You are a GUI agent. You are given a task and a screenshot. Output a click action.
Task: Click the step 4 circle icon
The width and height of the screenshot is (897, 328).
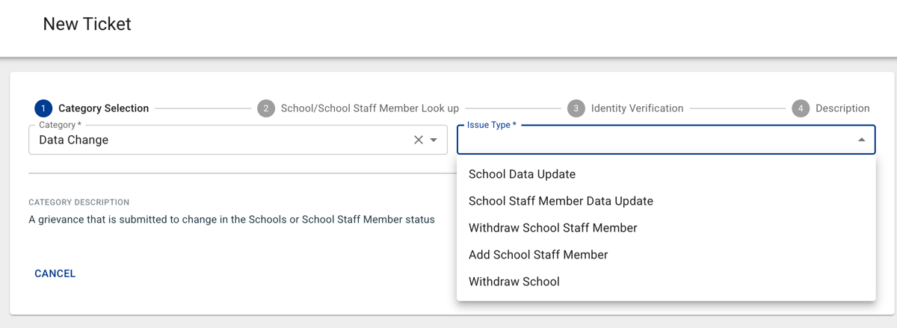[801, 108]
